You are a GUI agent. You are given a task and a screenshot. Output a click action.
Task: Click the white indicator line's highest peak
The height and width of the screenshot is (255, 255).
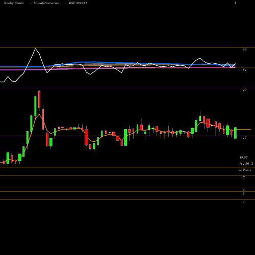[x=35, y=49]
